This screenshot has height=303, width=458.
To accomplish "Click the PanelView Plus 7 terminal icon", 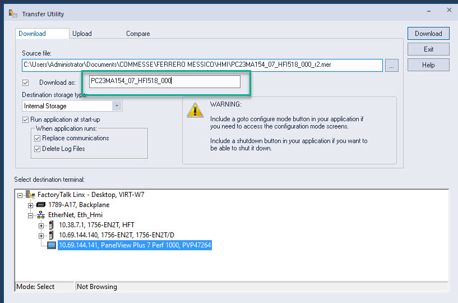I will 52,245.
